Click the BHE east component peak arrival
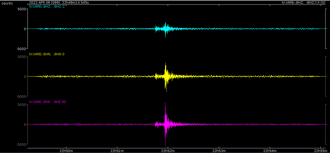This screenshot has width=330, height=153. click(x=165, y=124)
